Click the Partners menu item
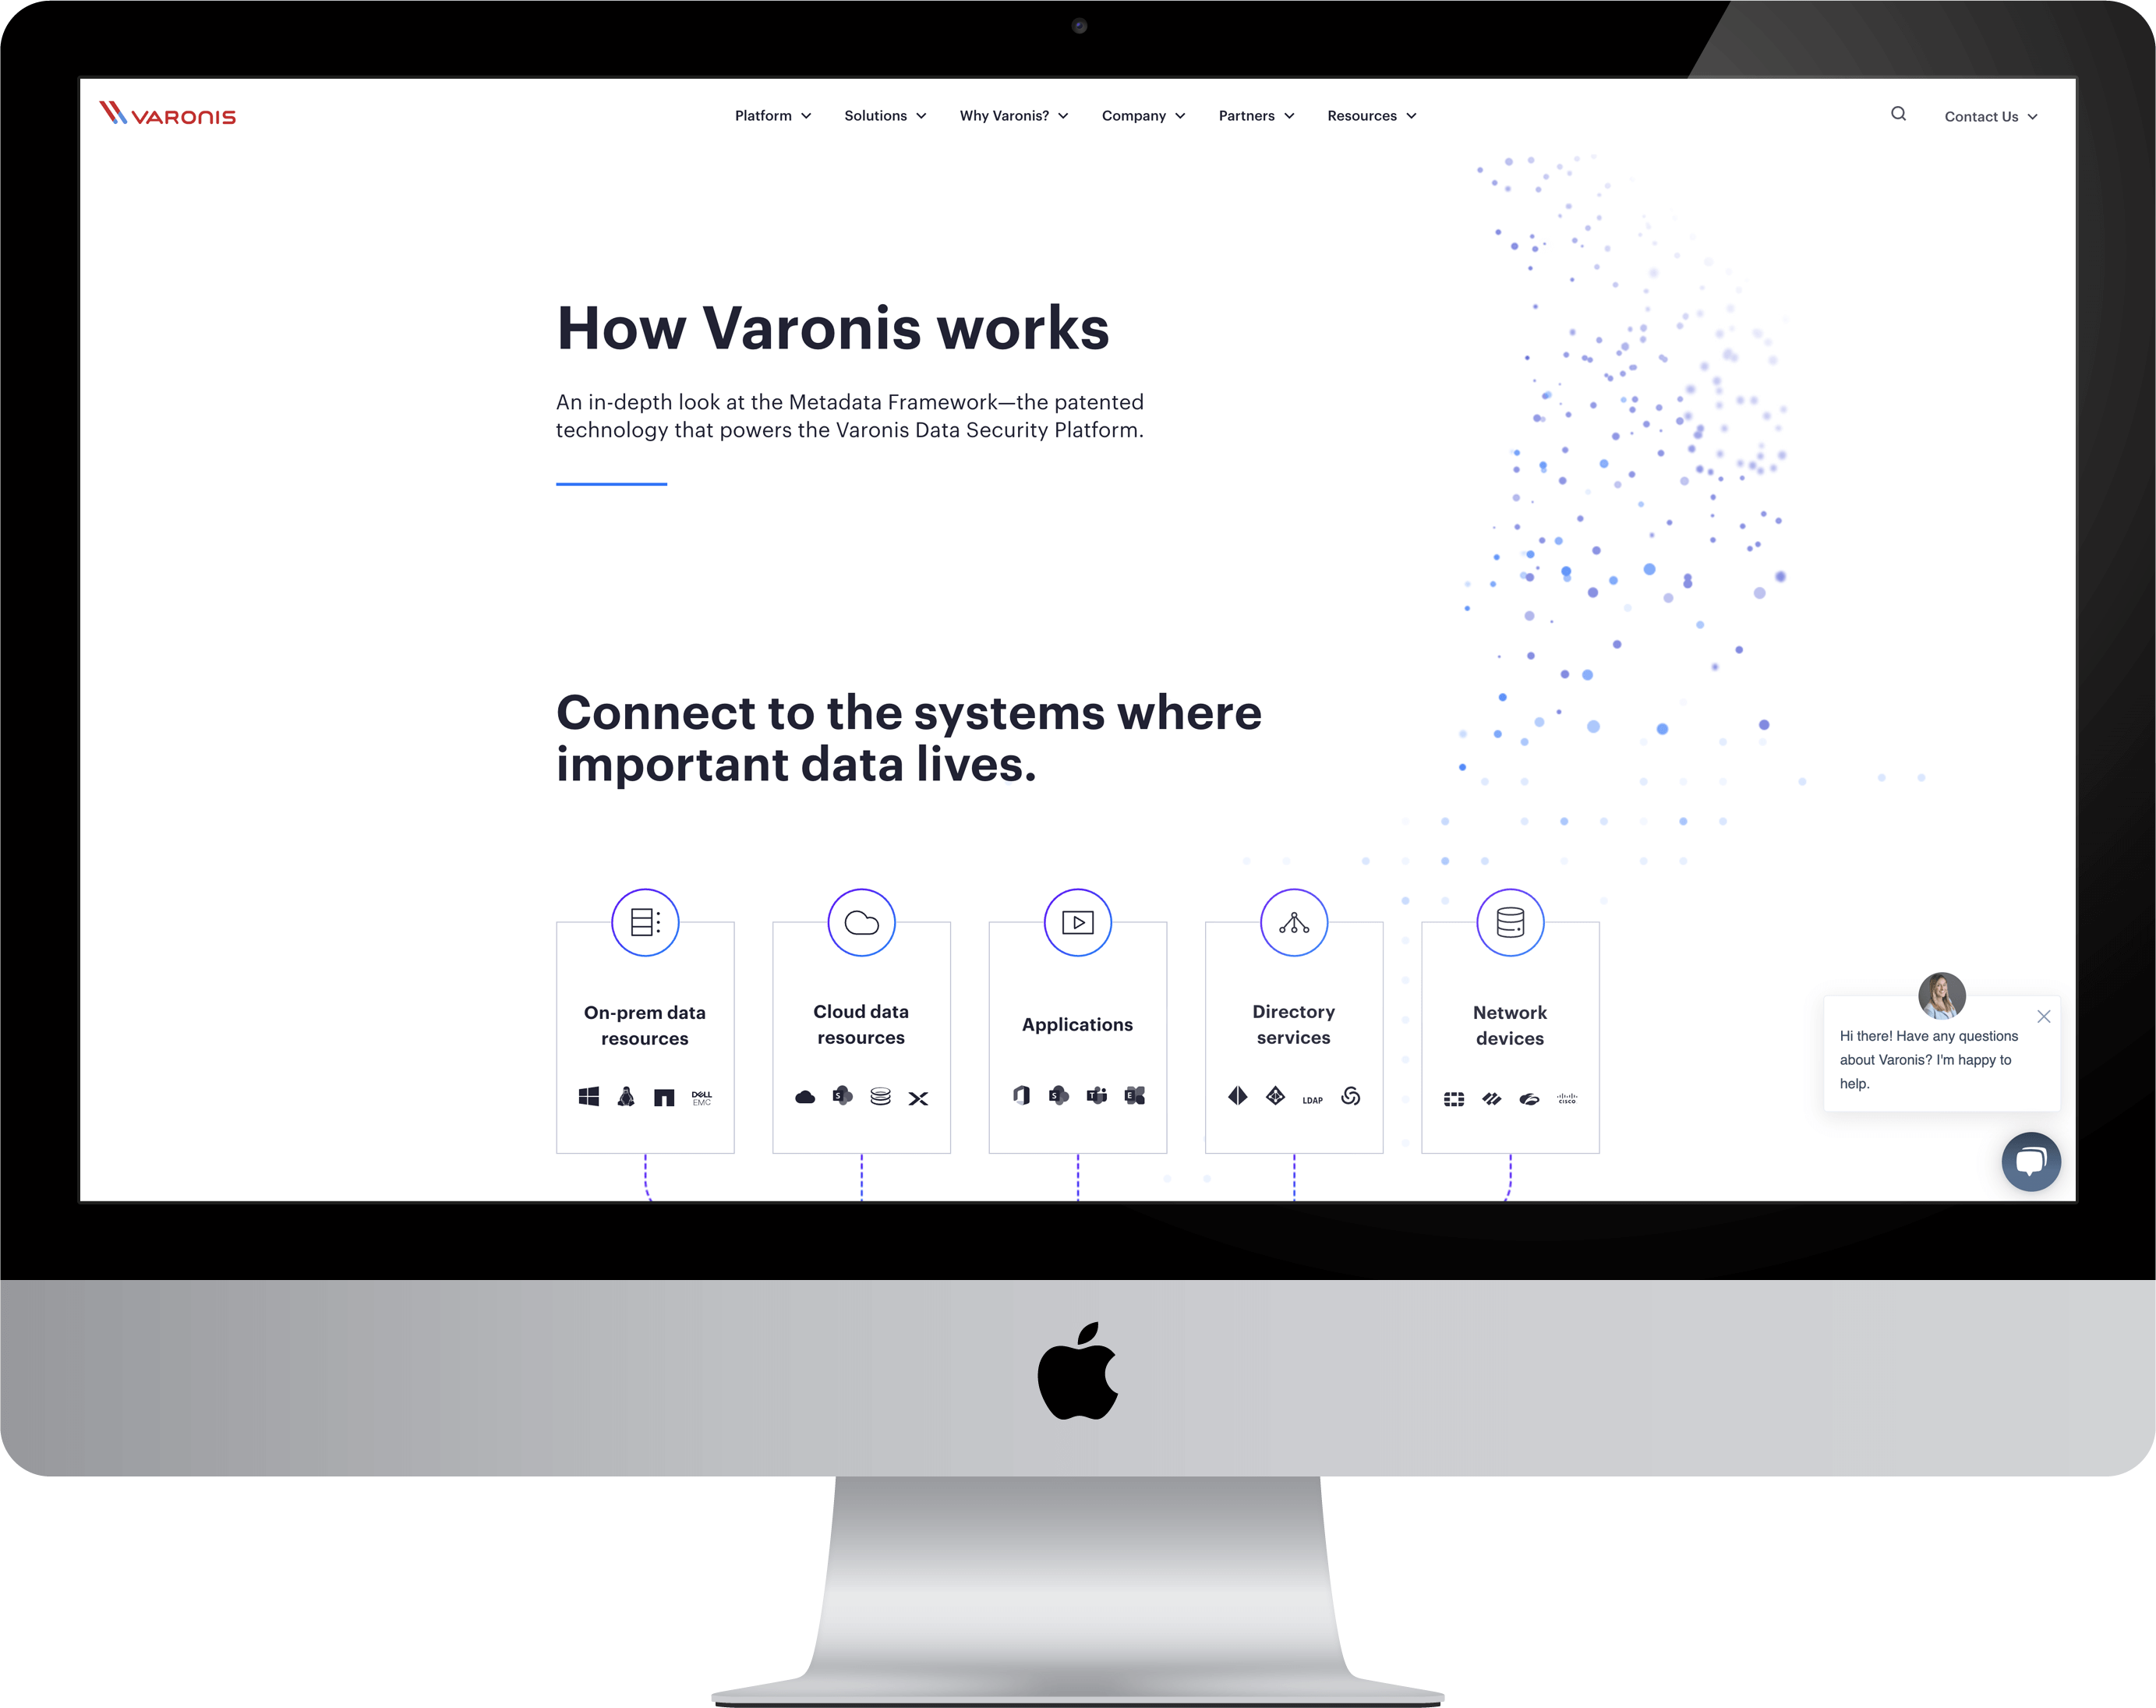The height and width of the screenshot is (1708, 2156). 1253,115
